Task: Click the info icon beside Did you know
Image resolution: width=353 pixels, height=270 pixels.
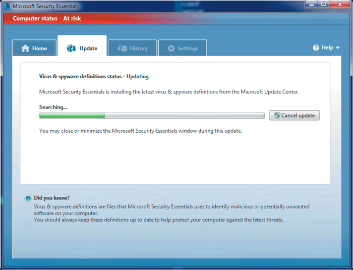Action: coord(28,198)
